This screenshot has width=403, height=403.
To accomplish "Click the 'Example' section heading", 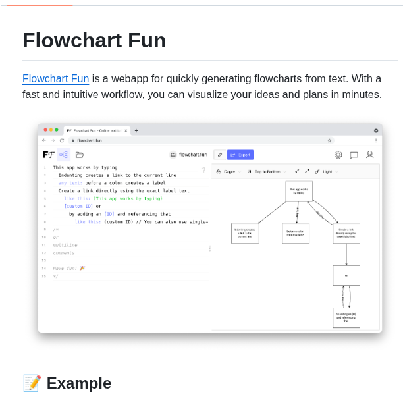I will point(79,383).
